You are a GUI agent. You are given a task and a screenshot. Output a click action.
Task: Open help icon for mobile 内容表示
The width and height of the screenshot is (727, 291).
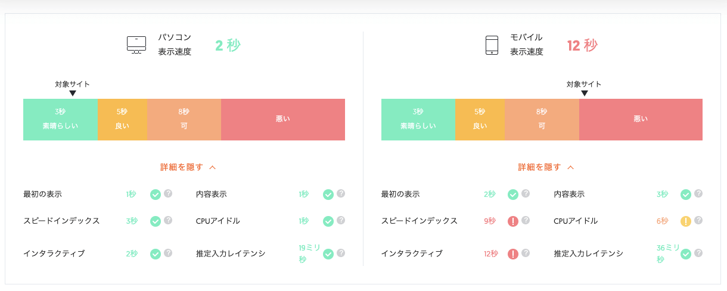click(x=698, y=193)
